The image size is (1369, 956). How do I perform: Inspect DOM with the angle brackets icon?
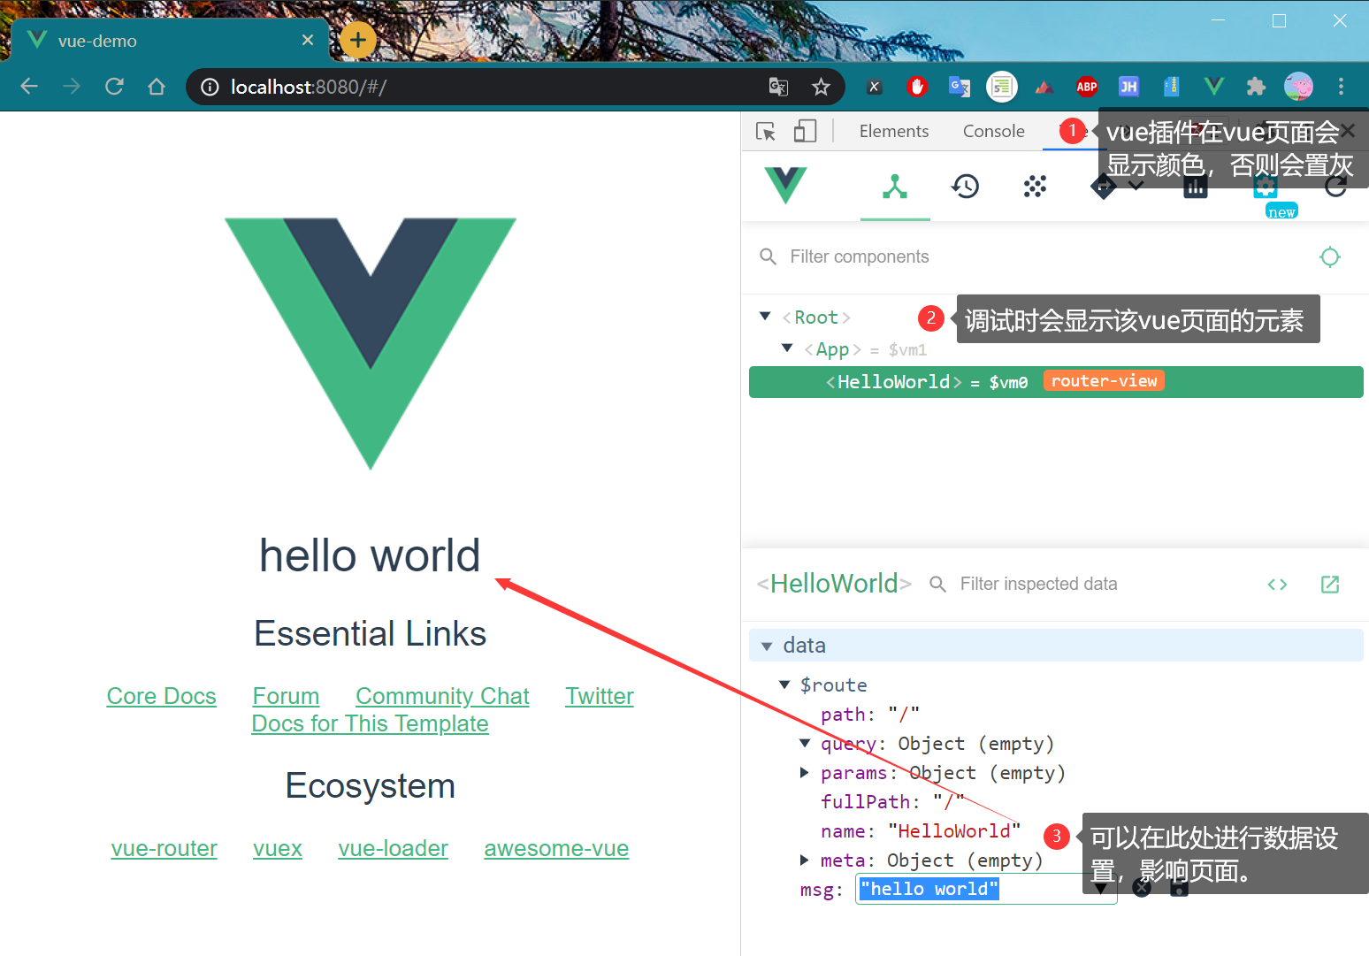1277,585
